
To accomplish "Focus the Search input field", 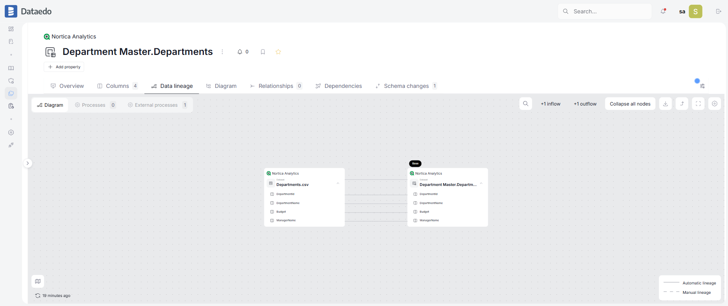I will coord(605,11).
